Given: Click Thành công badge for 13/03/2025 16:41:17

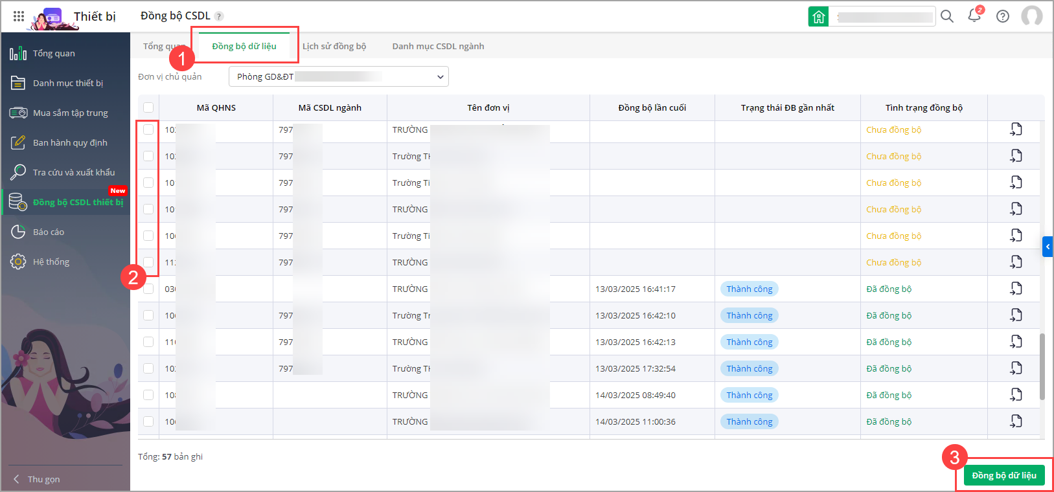Looking at the screenshot, I should 750,289.
